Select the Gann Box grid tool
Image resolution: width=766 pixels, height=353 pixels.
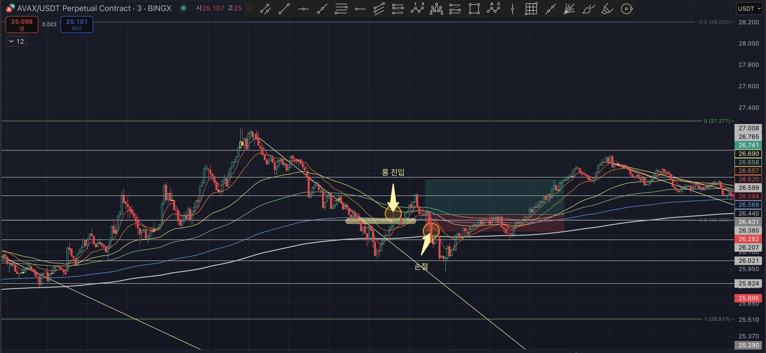531,8
